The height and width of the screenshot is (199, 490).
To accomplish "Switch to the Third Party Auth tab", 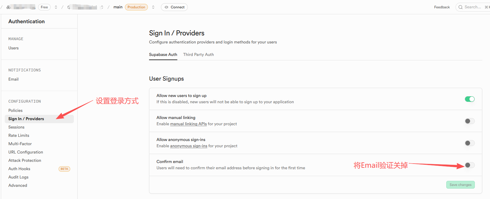I will click(198, 55).
